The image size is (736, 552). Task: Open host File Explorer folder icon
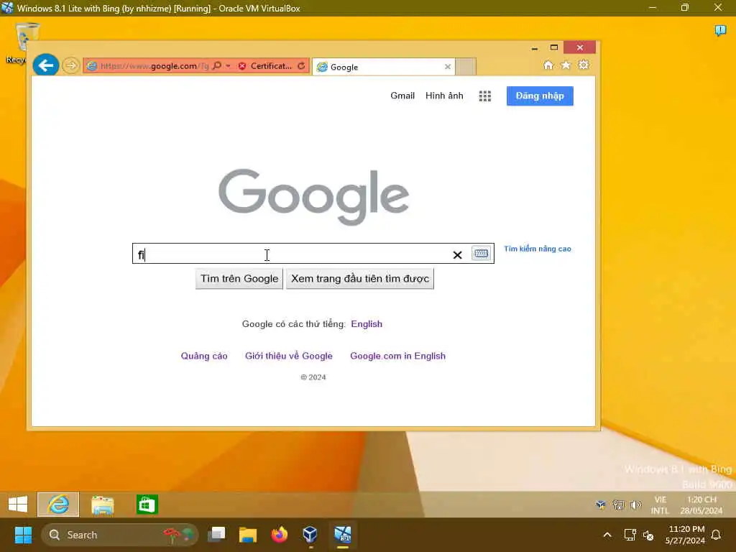[247, 535]
